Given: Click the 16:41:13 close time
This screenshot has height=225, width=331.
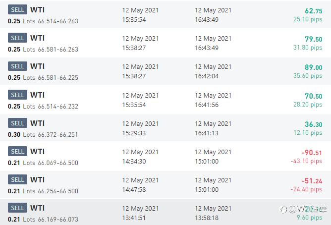Looking at the screenshot, I should click(206, 133).
